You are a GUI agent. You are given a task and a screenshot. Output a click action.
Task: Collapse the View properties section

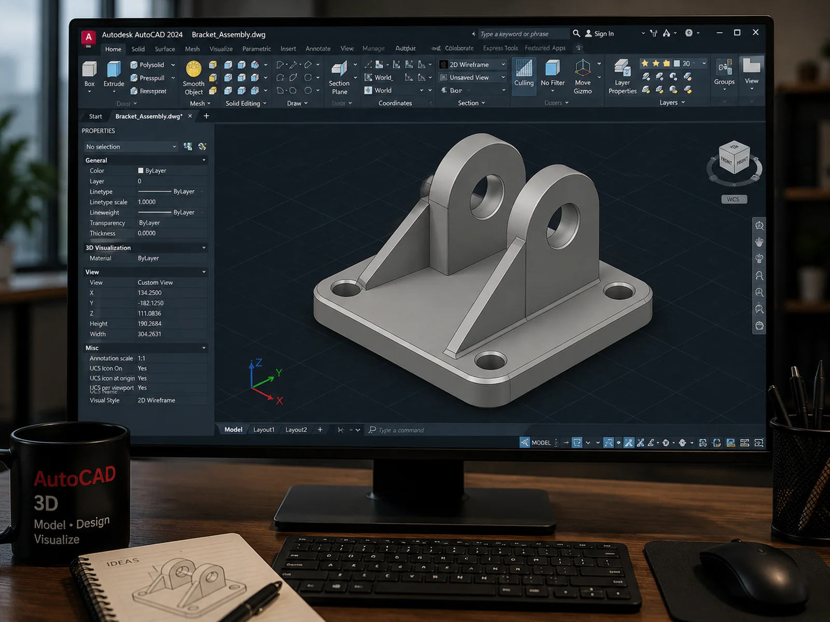tap(204, 272)
